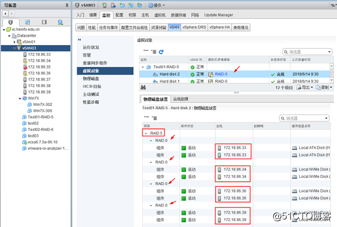Select host 172.18.96.35 in the navigator tree
Screen dimensions: 337x227
click(x=39, y=67)
